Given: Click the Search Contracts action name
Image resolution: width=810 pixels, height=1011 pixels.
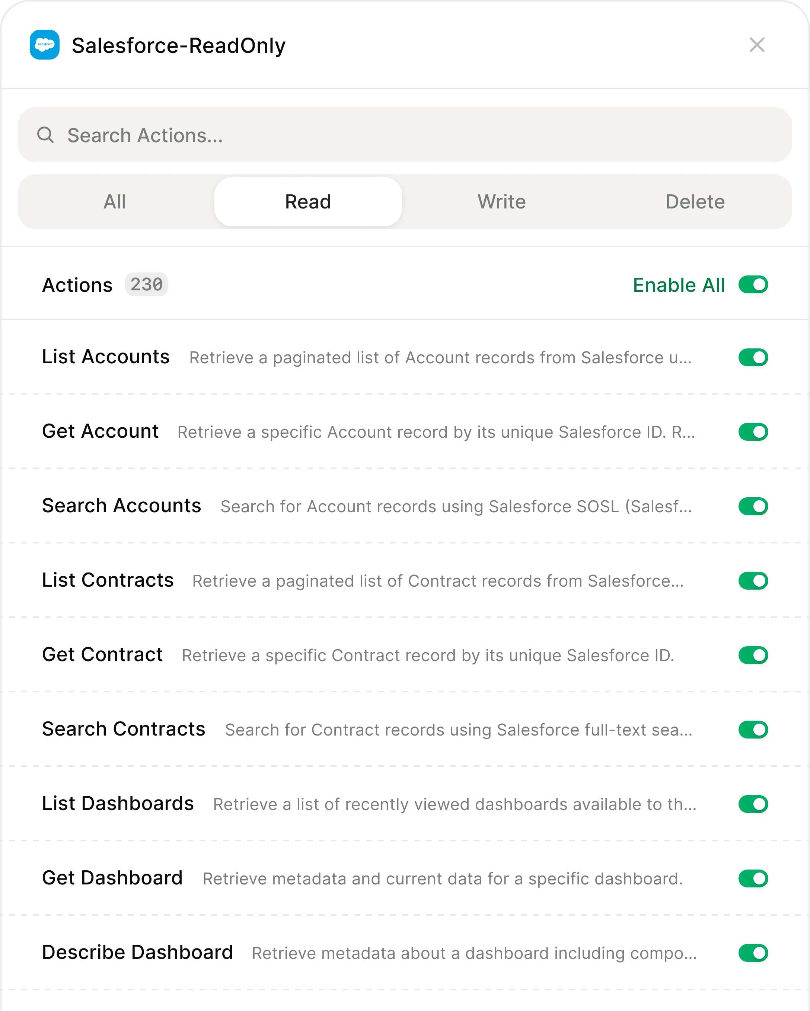Looking at the screenshot, I should coord(123,729).
